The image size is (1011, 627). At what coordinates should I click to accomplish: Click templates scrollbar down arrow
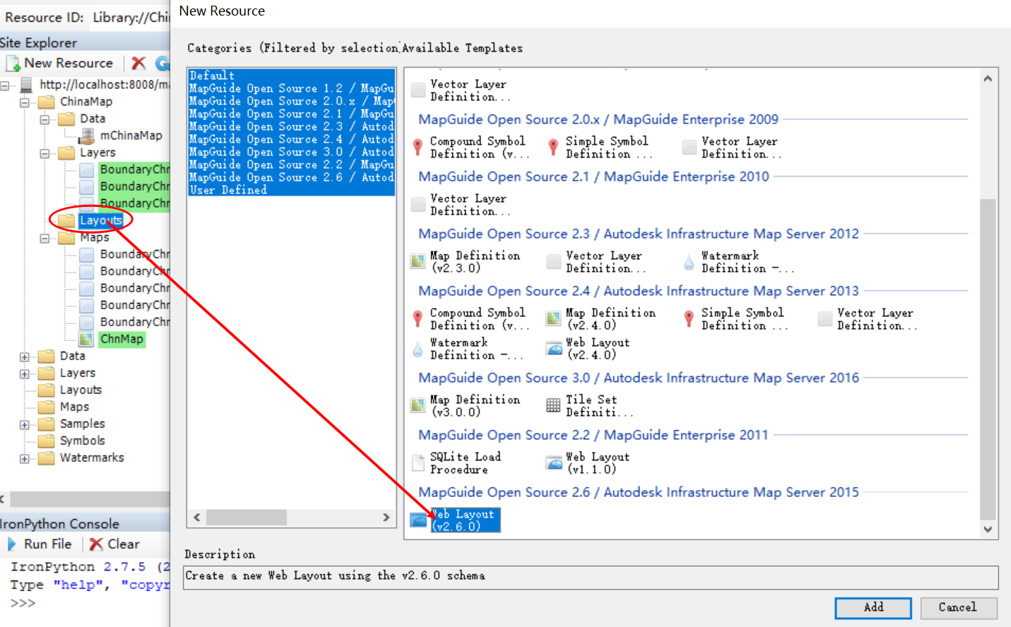point(988,529)
